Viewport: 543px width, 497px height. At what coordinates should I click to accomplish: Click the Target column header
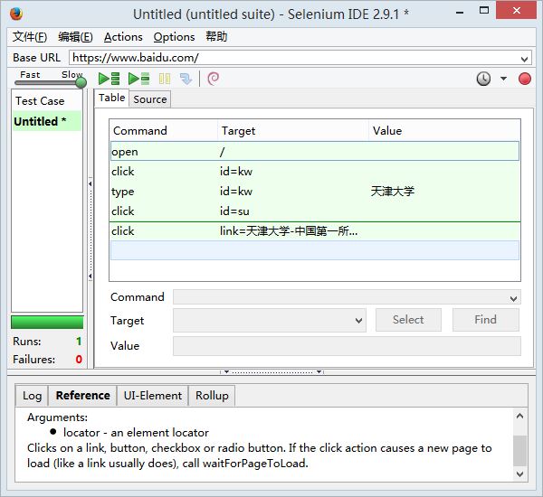(x=293, y=131)
